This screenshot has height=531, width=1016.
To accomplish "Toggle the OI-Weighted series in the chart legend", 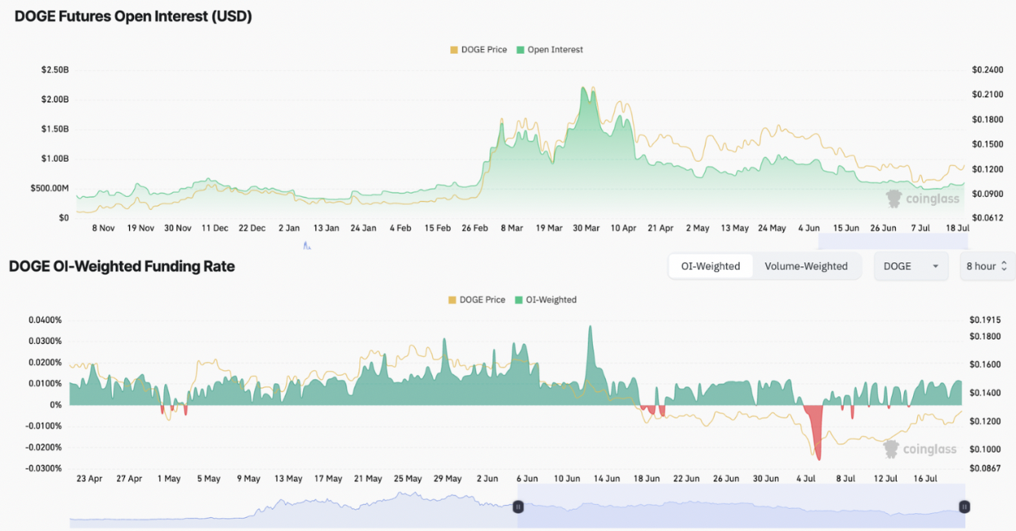I will [546, 300].
